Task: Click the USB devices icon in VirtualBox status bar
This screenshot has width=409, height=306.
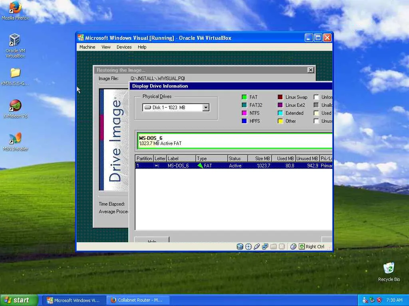Action: click(x=257, y=246)
